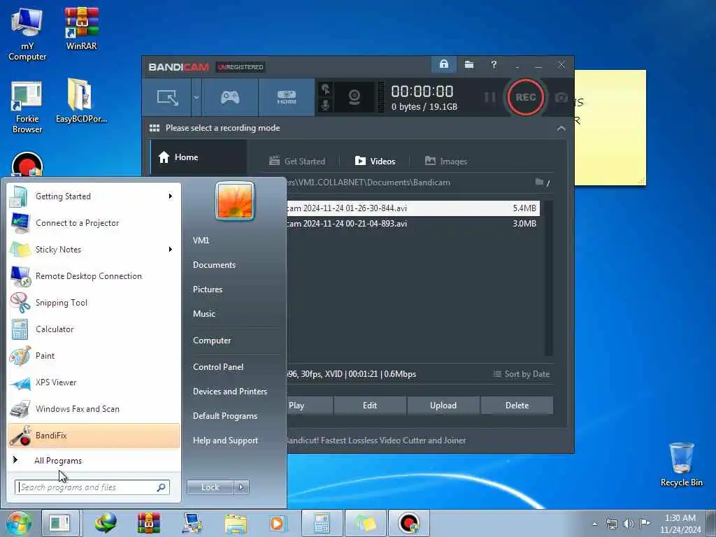This screenshot has width=716, height=537.
Task: Open Devices and Printers
Action: point(230,392)
